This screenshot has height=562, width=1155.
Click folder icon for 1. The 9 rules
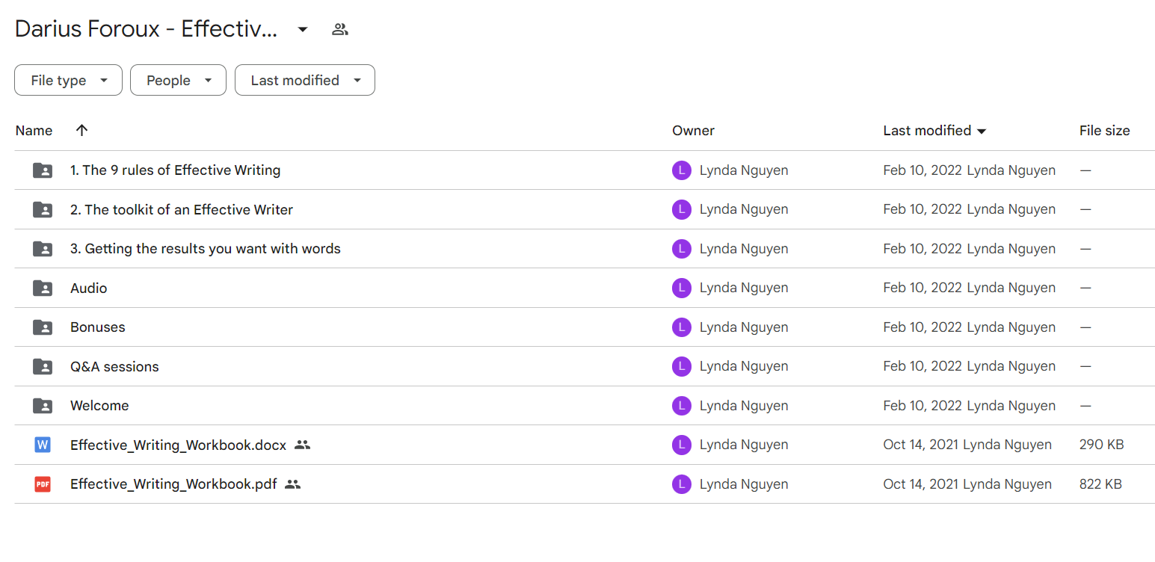[x=43, y=170]
